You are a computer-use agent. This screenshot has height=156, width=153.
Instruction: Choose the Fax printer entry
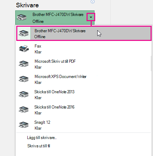(84, 49)
